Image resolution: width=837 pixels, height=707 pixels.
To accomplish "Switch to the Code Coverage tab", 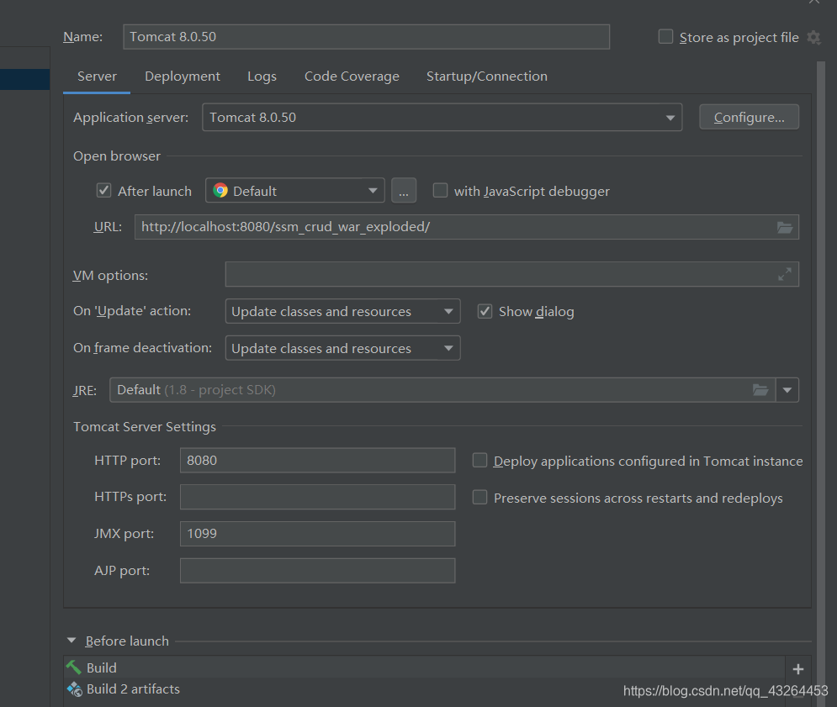I will coord(352,77).
